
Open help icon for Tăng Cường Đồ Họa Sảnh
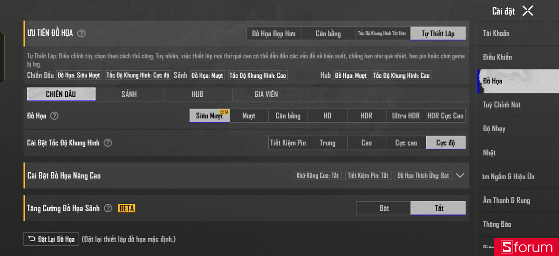pyautogui.click(x=108, y=208)
